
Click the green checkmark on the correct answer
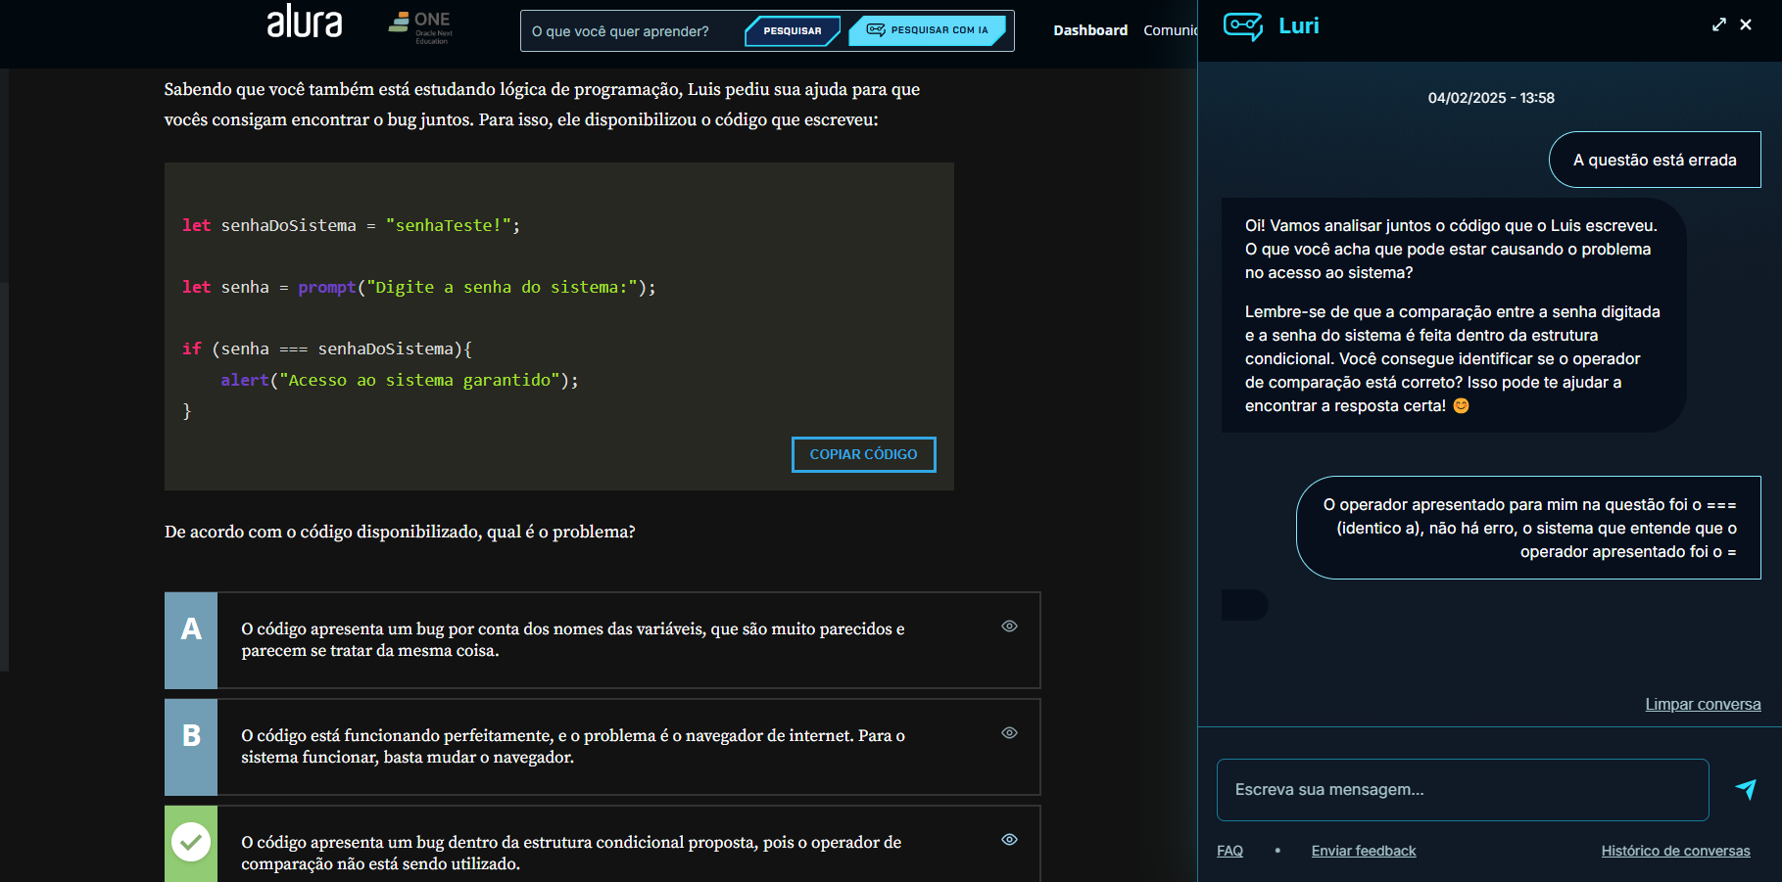[x=191, y=842]
